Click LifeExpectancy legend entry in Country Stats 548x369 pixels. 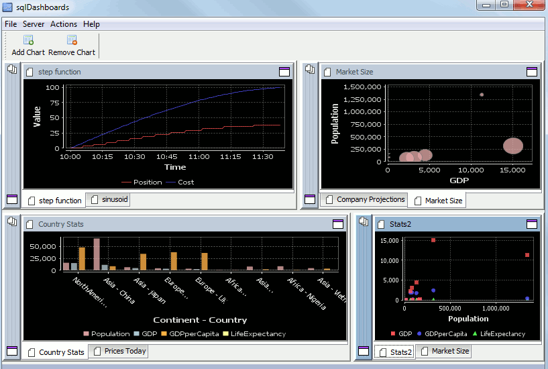tap(254, 333)
